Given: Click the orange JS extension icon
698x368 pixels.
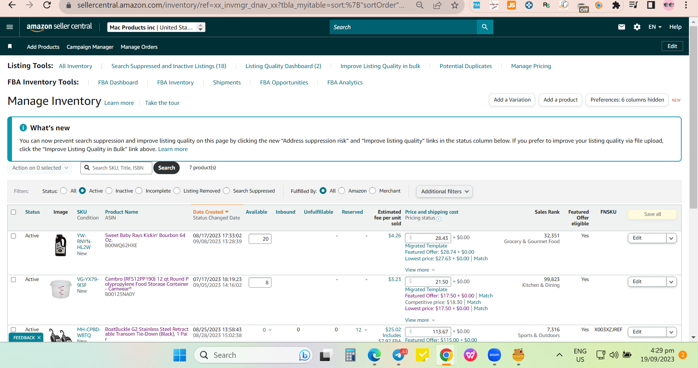Looking at the screenshot, I should click(x=512, y=5).
